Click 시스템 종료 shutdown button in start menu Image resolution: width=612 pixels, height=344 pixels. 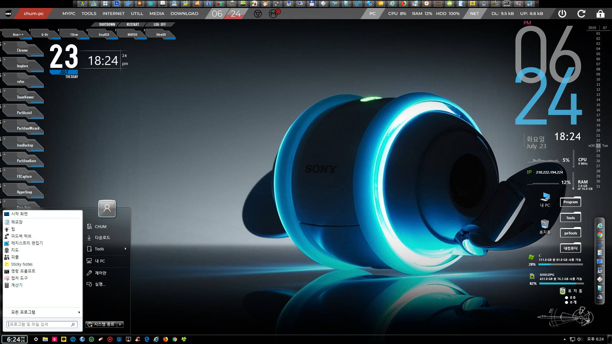coord(101,324)
